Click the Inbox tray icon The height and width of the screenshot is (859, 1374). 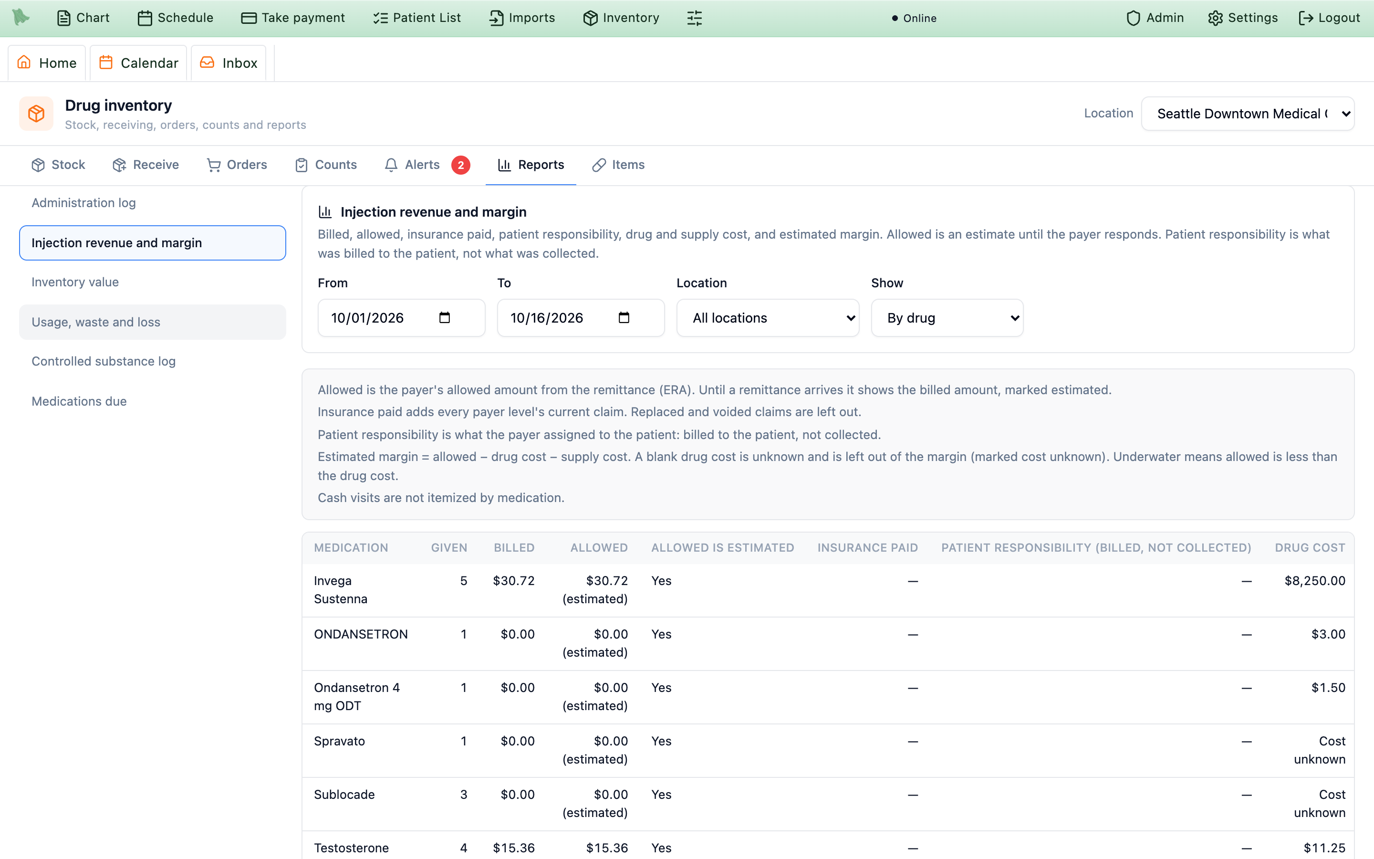point(207,62)
